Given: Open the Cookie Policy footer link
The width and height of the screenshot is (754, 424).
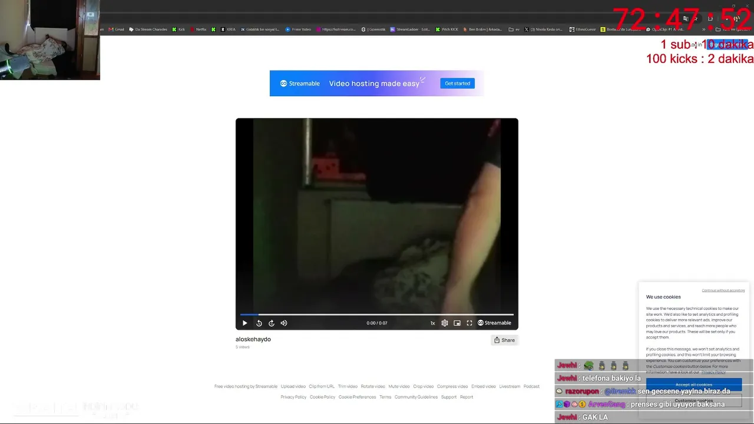Looking at the screenshot, I should pos(322,397).
